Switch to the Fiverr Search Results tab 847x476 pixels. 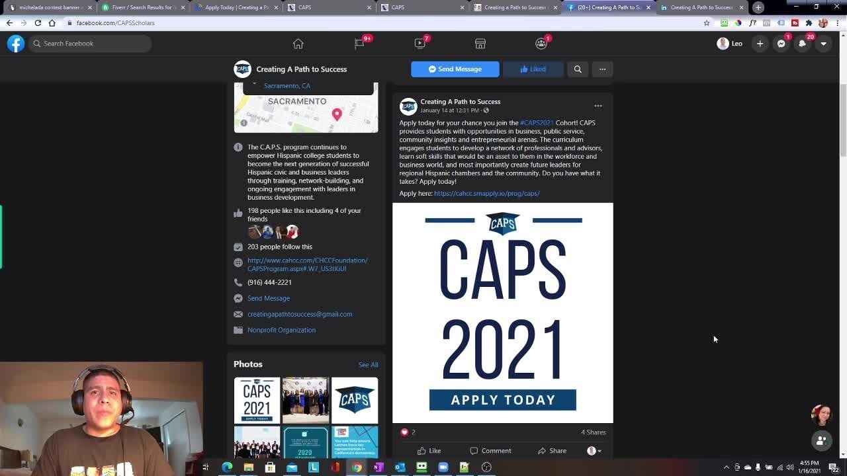[142, 7]
